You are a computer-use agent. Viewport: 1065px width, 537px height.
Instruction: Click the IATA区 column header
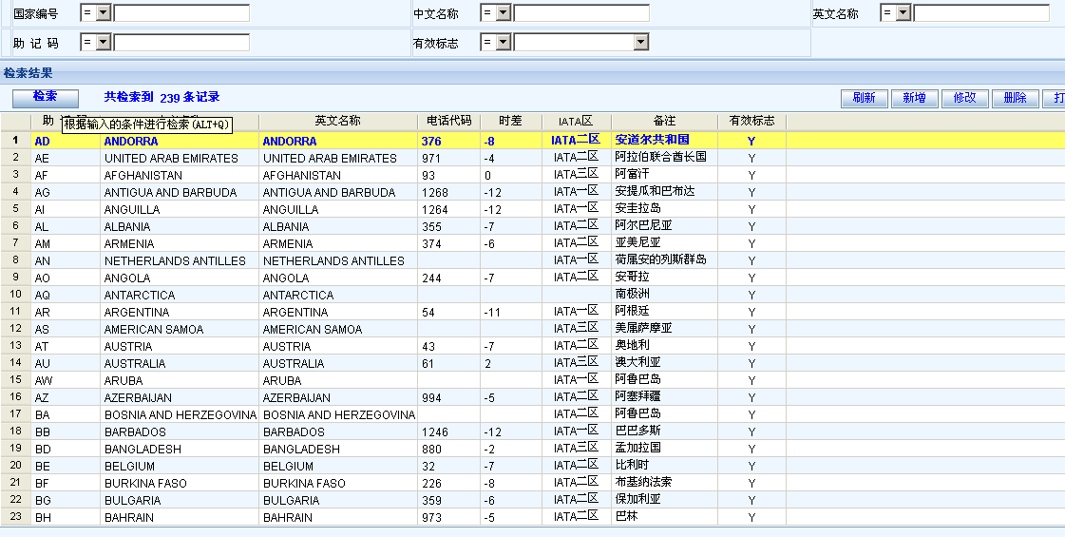pyautogui.click(x=576, y=122)
